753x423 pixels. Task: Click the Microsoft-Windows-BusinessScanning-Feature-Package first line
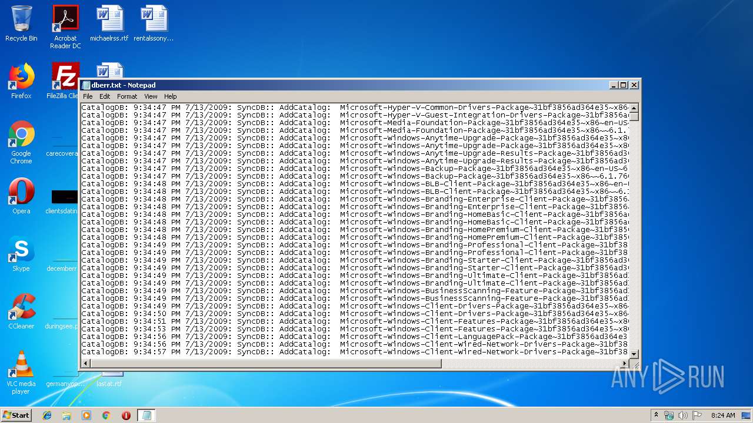coord(355,291)
